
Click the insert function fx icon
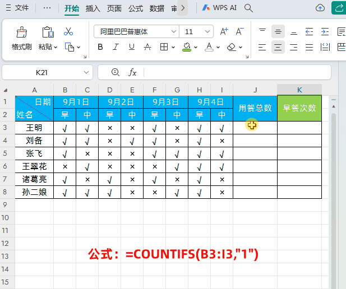coord(133,72)
